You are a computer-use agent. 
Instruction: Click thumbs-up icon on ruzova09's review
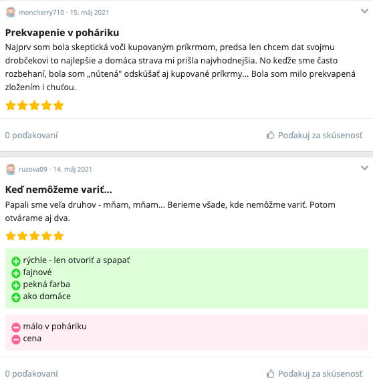point(270,373)
